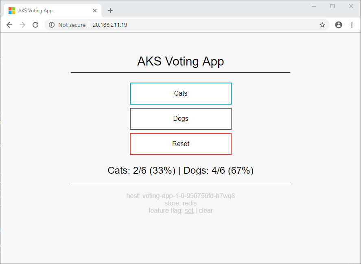Maximize the browser window
Viewport: 361px width, 264px height.
333,6
